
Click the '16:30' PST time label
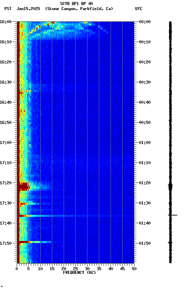click(6, 82)
